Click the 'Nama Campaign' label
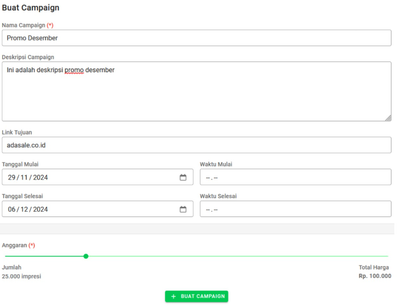Image resolution: width=415 pixels, height=307 pixels. click(24, 25)
